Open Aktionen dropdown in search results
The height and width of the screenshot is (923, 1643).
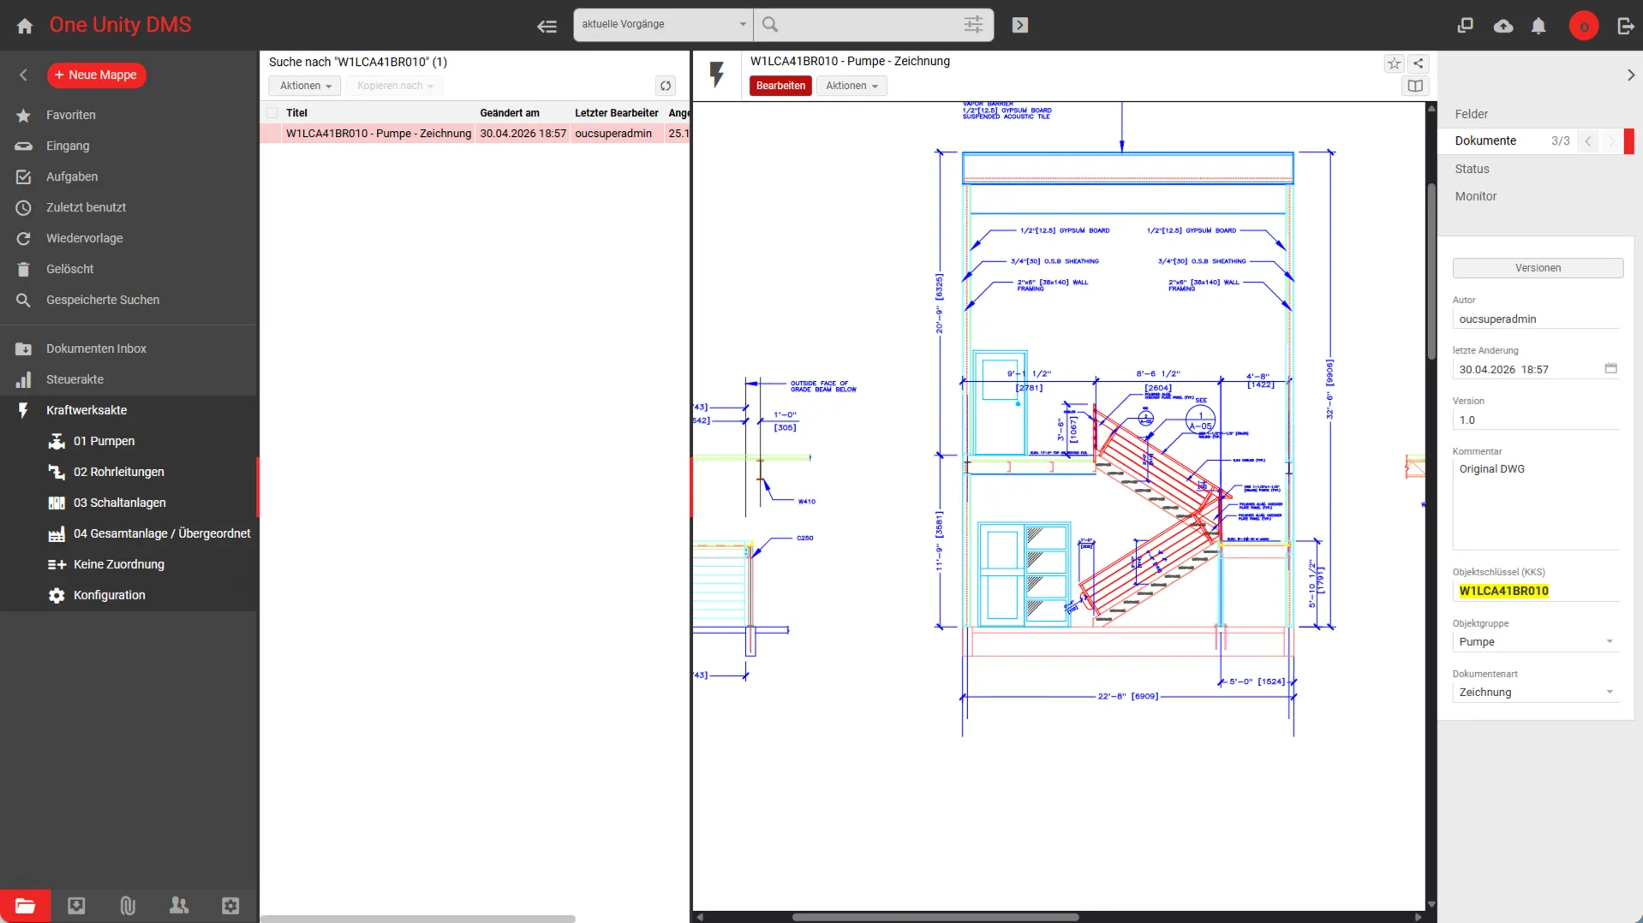click(x=304, y=86)
